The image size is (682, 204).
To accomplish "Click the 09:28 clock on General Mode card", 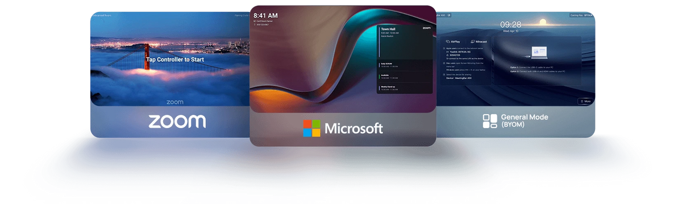I will 510,24.
